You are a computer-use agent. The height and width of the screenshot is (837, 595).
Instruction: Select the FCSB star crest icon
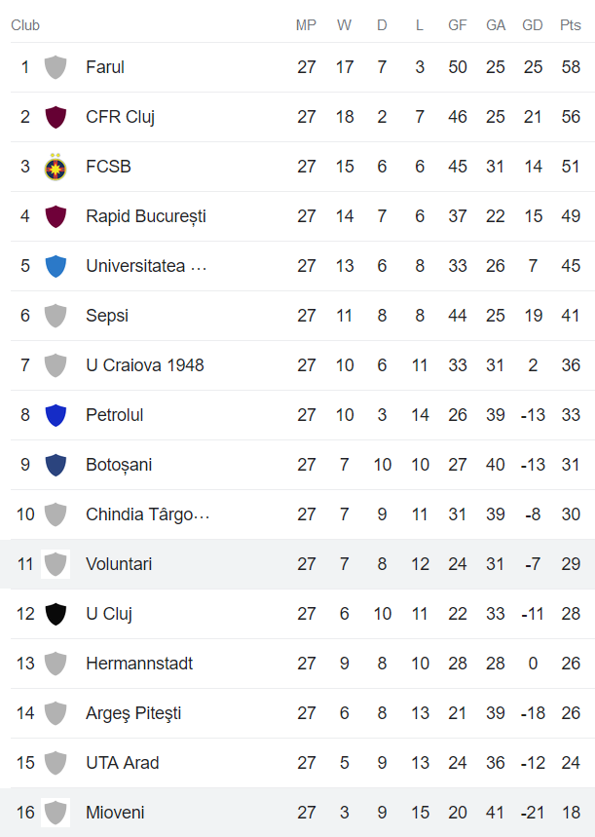tap(56, 167)
